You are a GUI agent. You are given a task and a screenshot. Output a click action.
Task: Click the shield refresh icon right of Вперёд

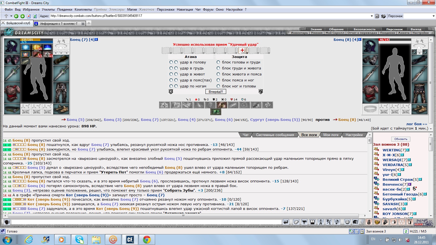tap(261, 91)
